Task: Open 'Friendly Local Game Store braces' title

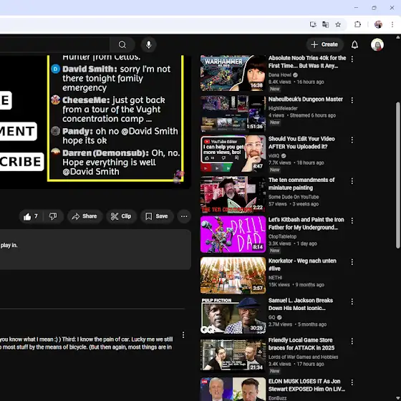Action: [301, 344]
